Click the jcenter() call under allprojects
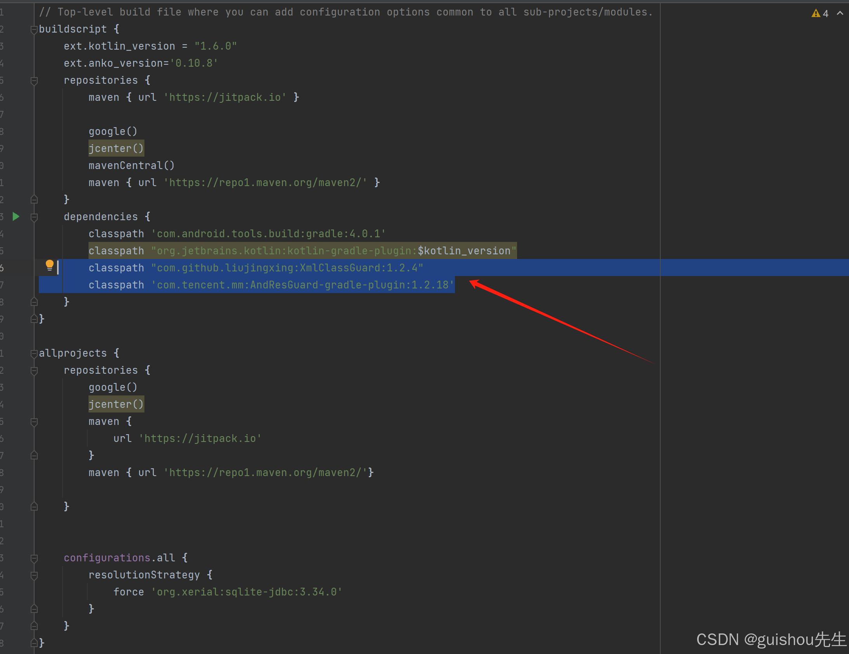Viewport: 849px width, 654px height. point(116,404)
